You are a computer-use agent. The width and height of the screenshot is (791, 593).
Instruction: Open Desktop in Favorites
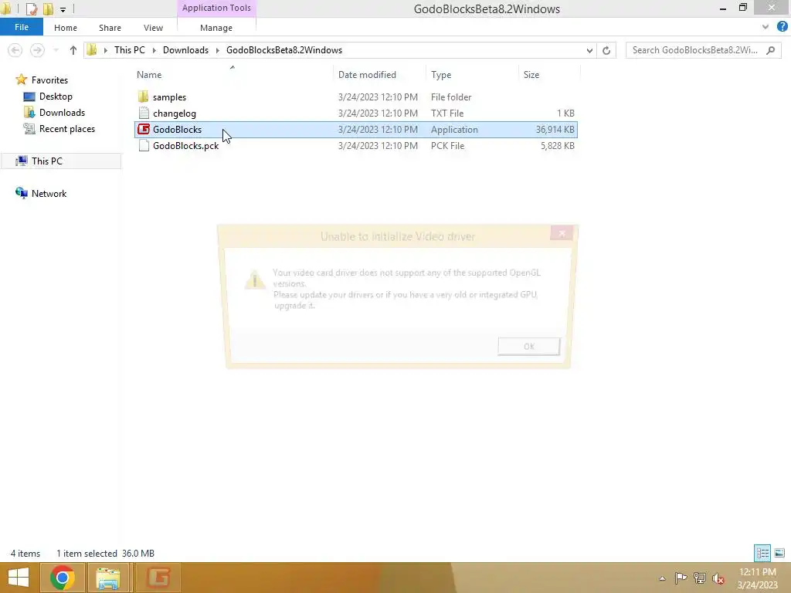tap(56, 97)
